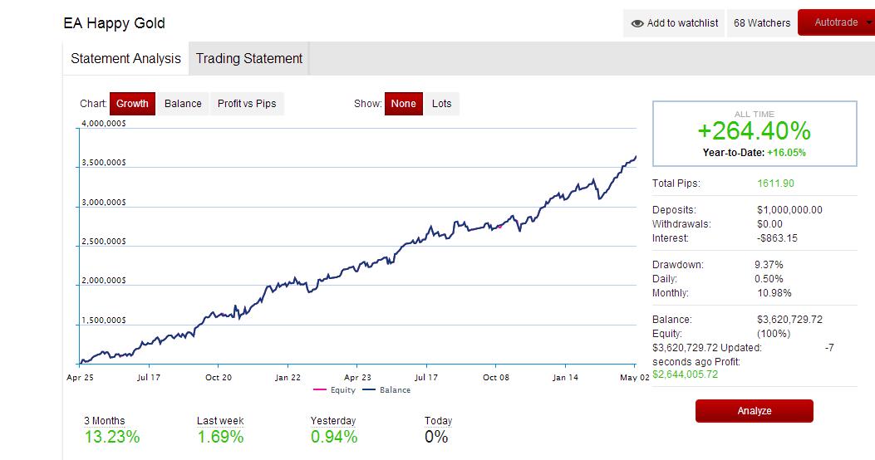Viewport: 875px width, 460px height.
Task: Open the 68 Watchers list
Action: (762, 23)
